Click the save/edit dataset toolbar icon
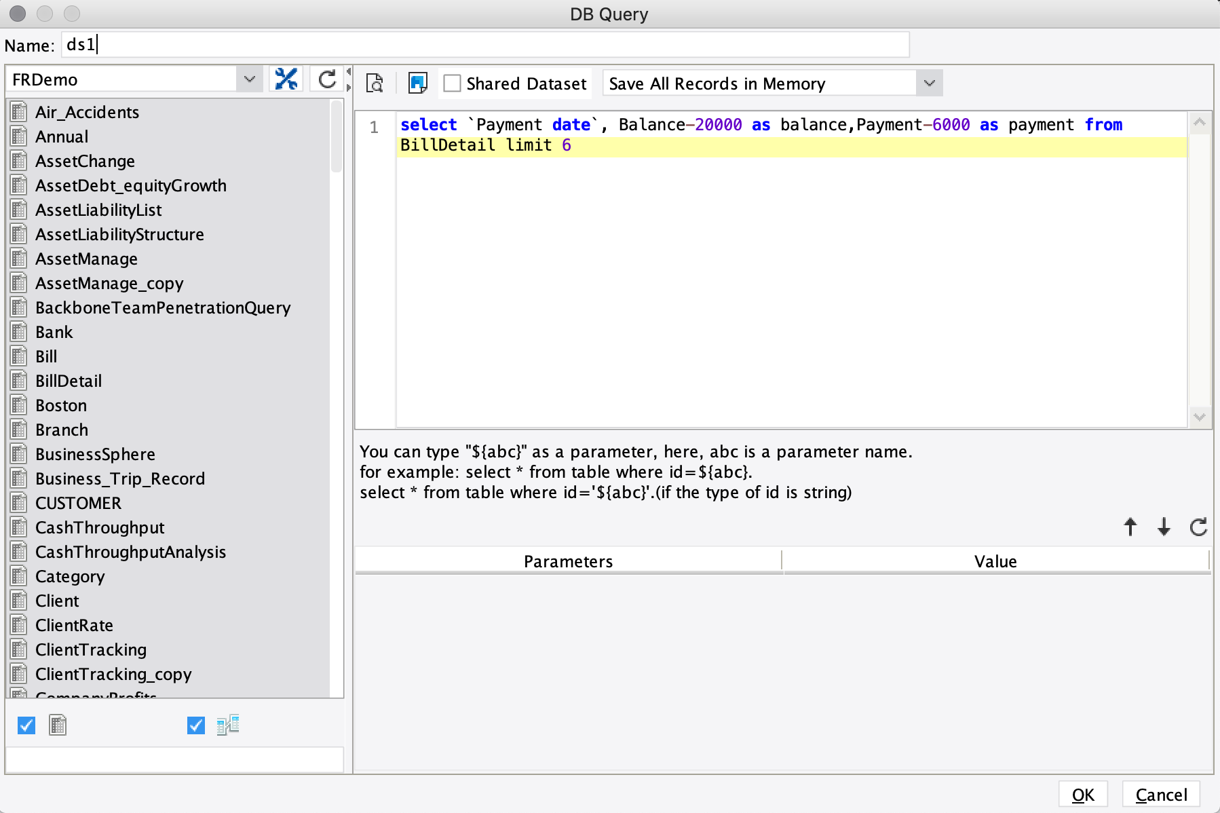Viewport: 1220px width, 813px height. [417, 83]
